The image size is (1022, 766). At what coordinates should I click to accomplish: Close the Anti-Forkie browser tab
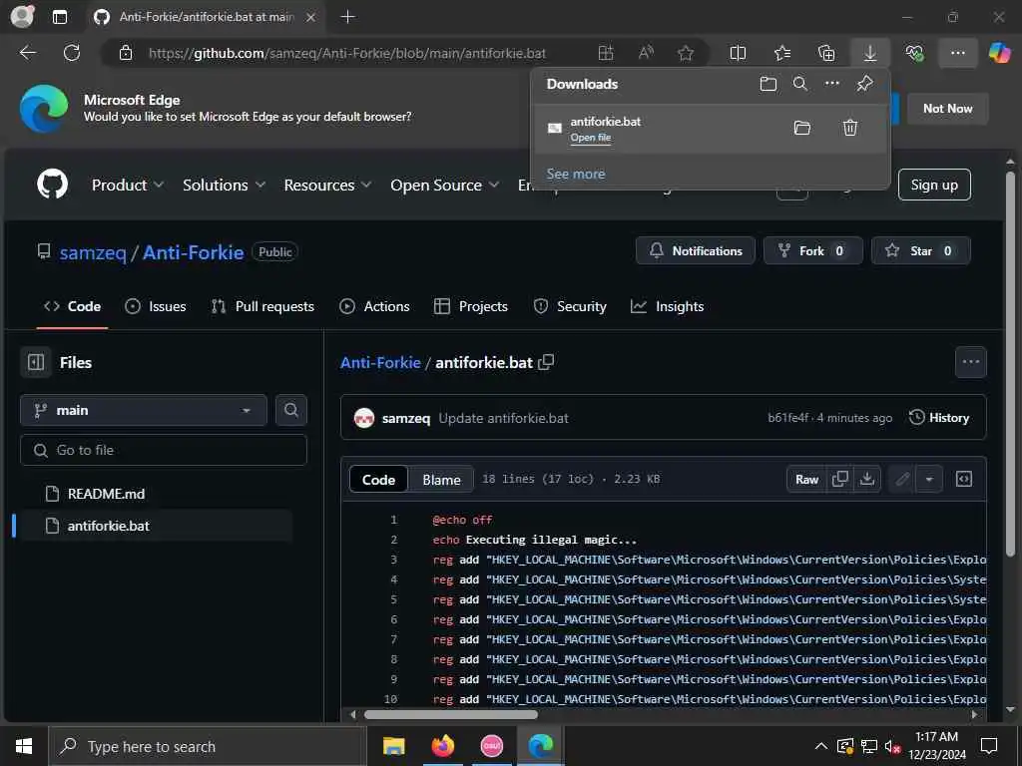click(311, 17)
